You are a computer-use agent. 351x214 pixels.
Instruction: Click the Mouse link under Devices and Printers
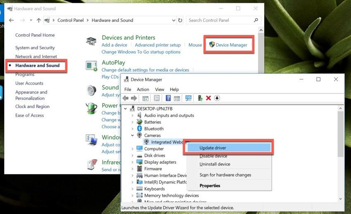point(195,45)
